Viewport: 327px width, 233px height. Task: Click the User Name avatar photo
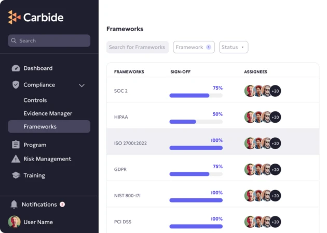click(14, 222)
